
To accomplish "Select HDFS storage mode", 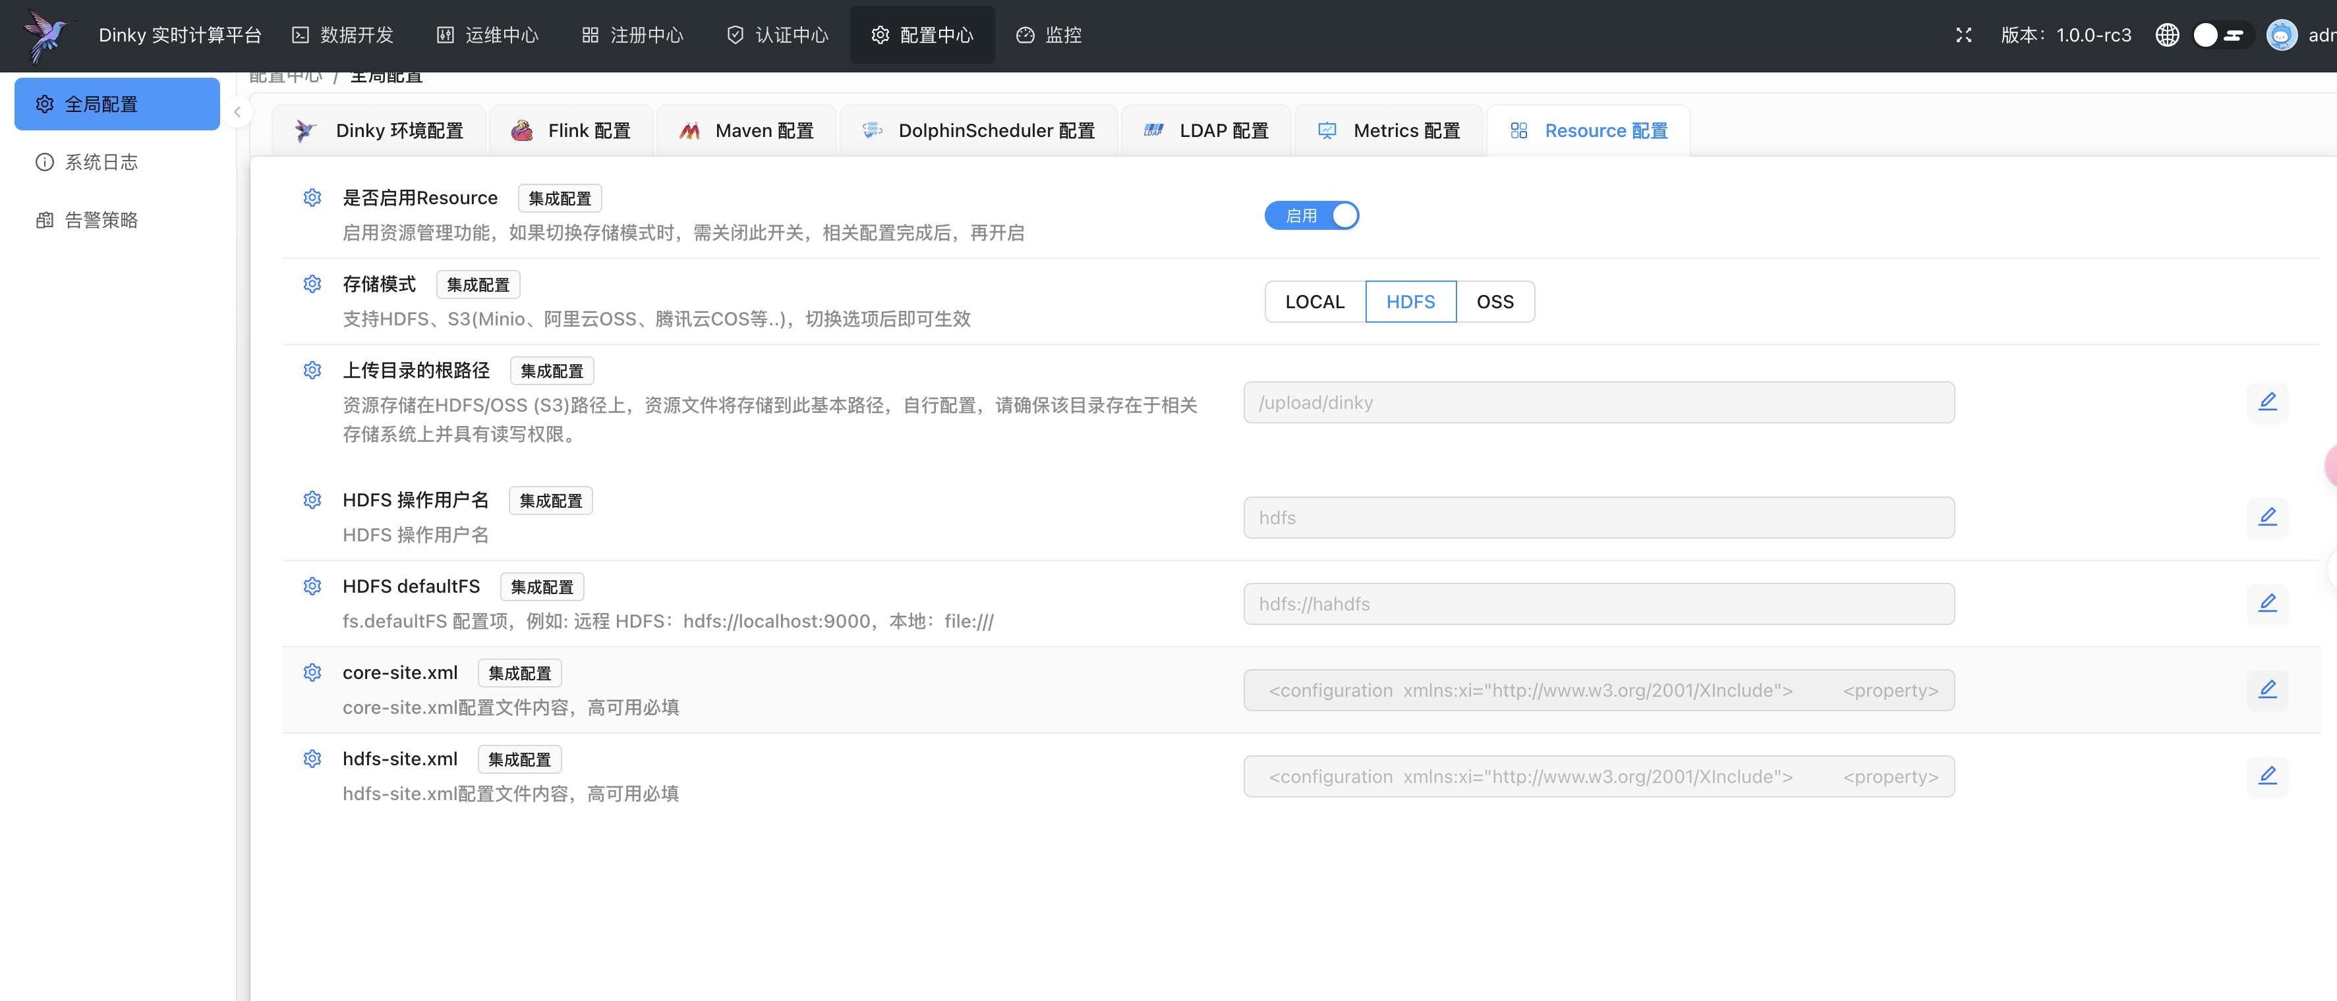I will (1410, 302).
